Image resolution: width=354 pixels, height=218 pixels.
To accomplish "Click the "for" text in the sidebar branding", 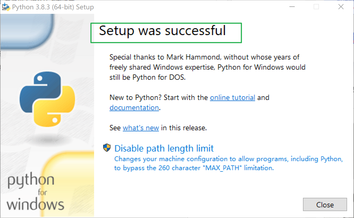I will [43, 192].
